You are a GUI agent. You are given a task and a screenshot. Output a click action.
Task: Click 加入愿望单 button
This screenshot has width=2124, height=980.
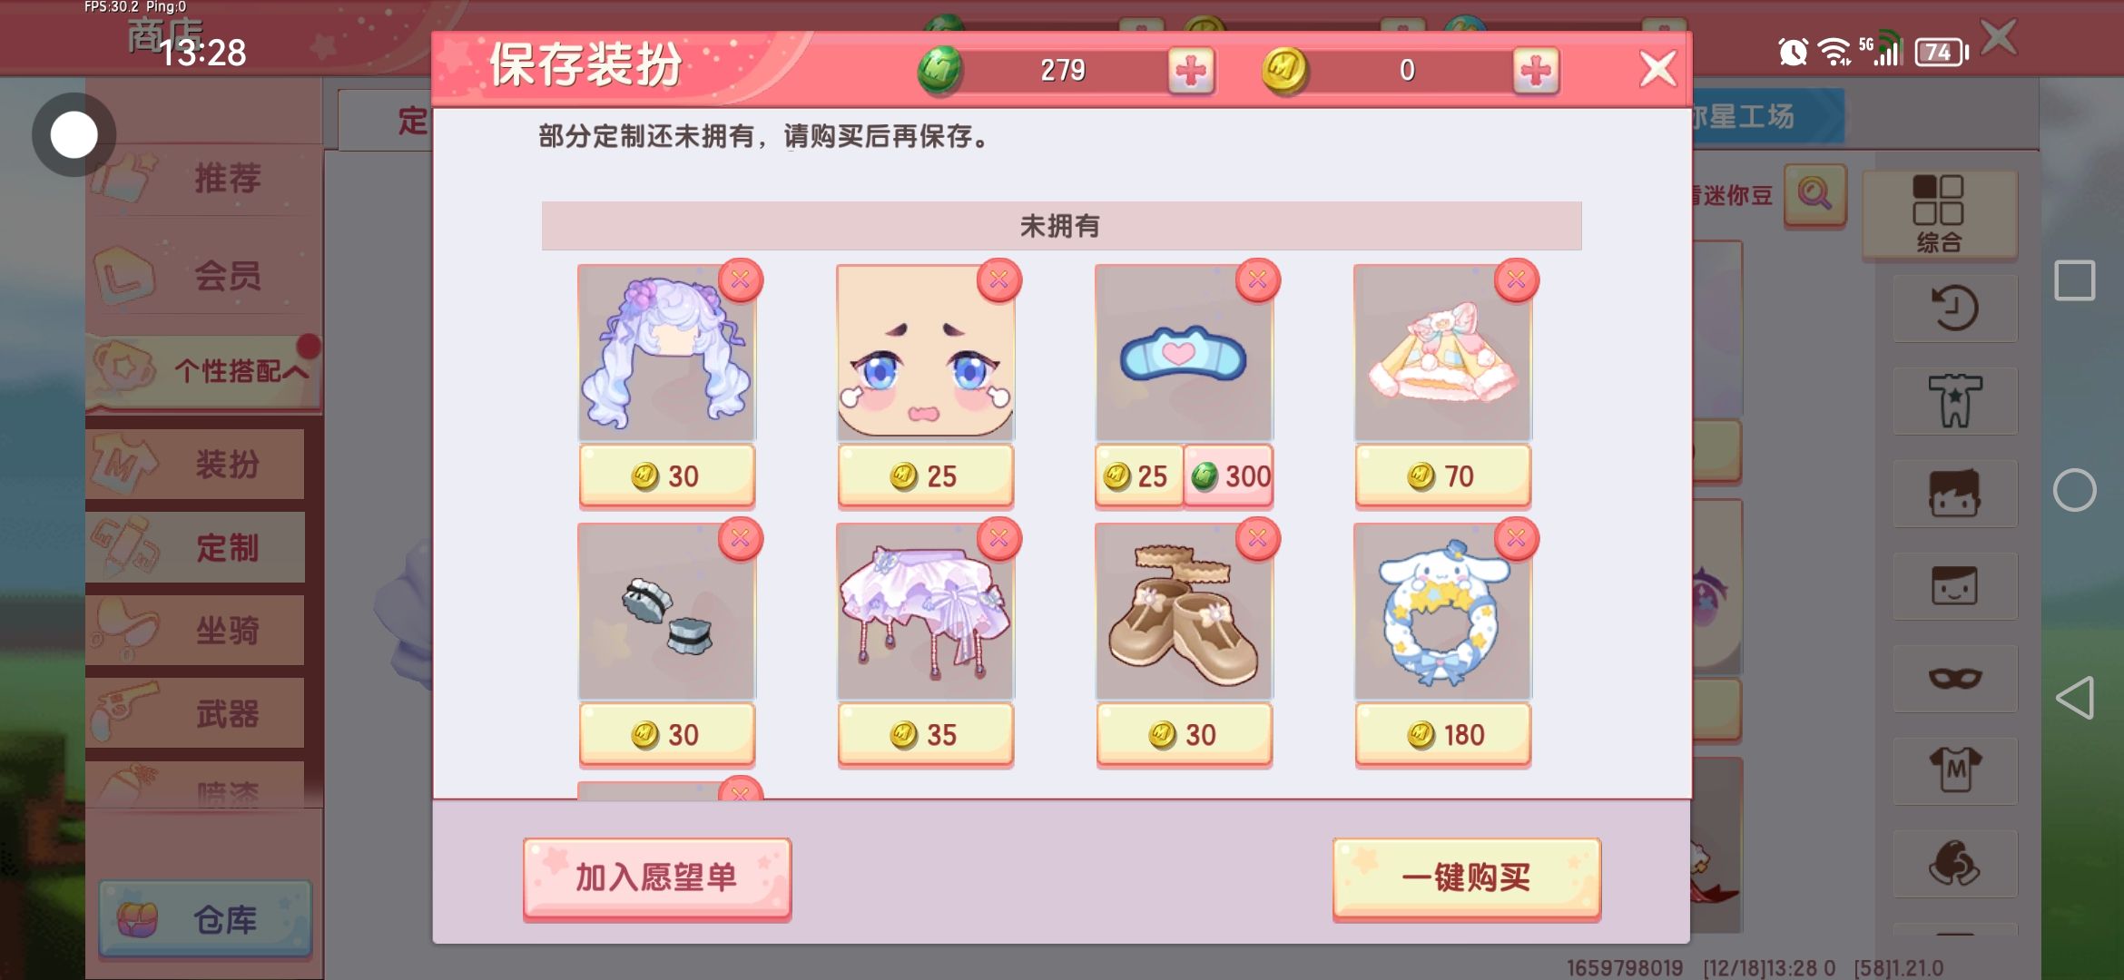[657, 877]
